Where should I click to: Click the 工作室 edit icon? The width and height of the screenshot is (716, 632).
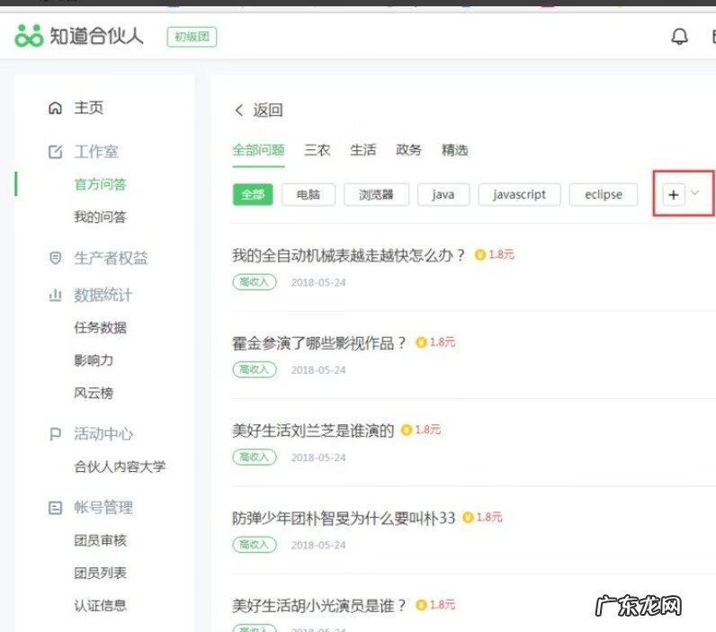click(55, 152)
